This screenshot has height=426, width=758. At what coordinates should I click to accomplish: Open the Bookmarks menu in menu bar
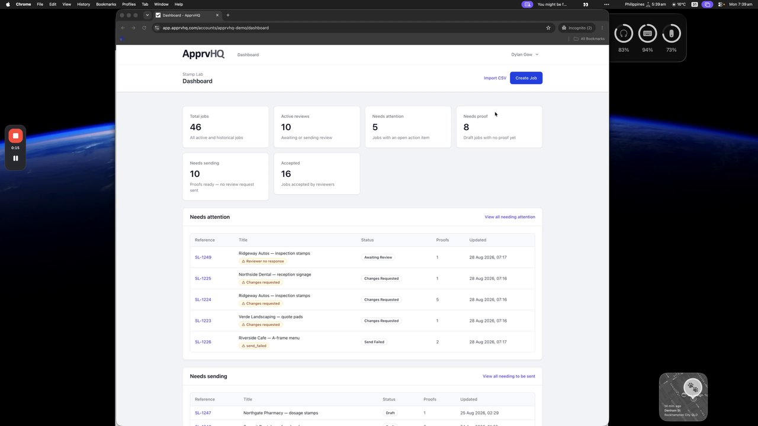(106, 4)
